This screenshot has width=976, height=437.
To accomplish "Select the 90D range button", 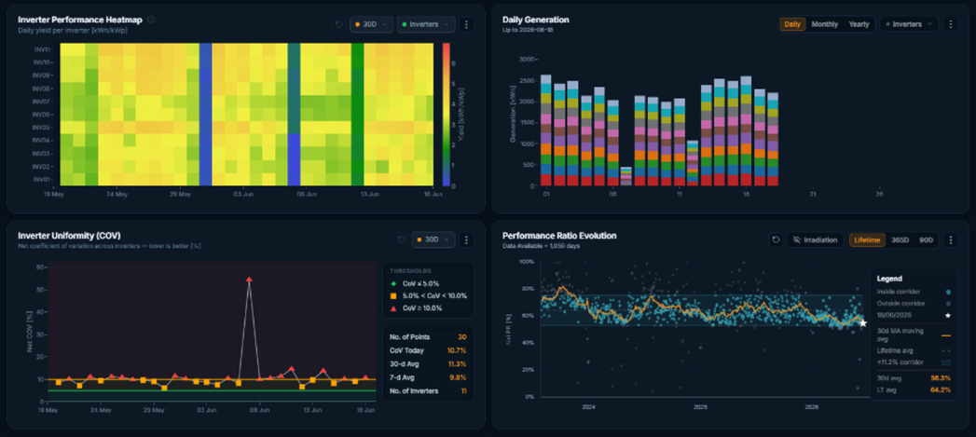I will tap(927, 239).
